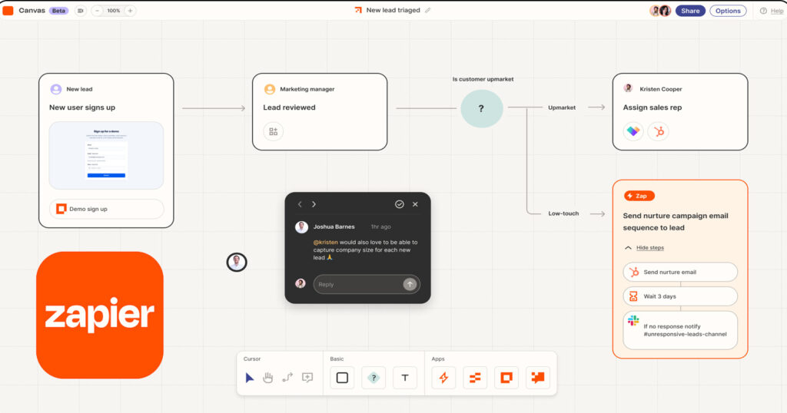The height and width of the screenshot is (413, 787).
Task: Insert a text element
Action: click(x=405, y=378)
